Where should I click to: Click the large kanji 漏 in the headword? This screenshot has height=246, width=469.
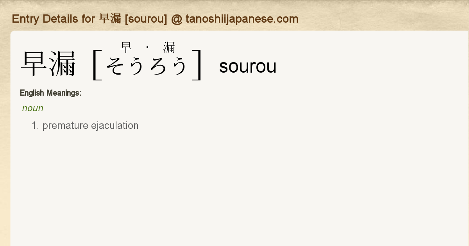click(63, 64)
